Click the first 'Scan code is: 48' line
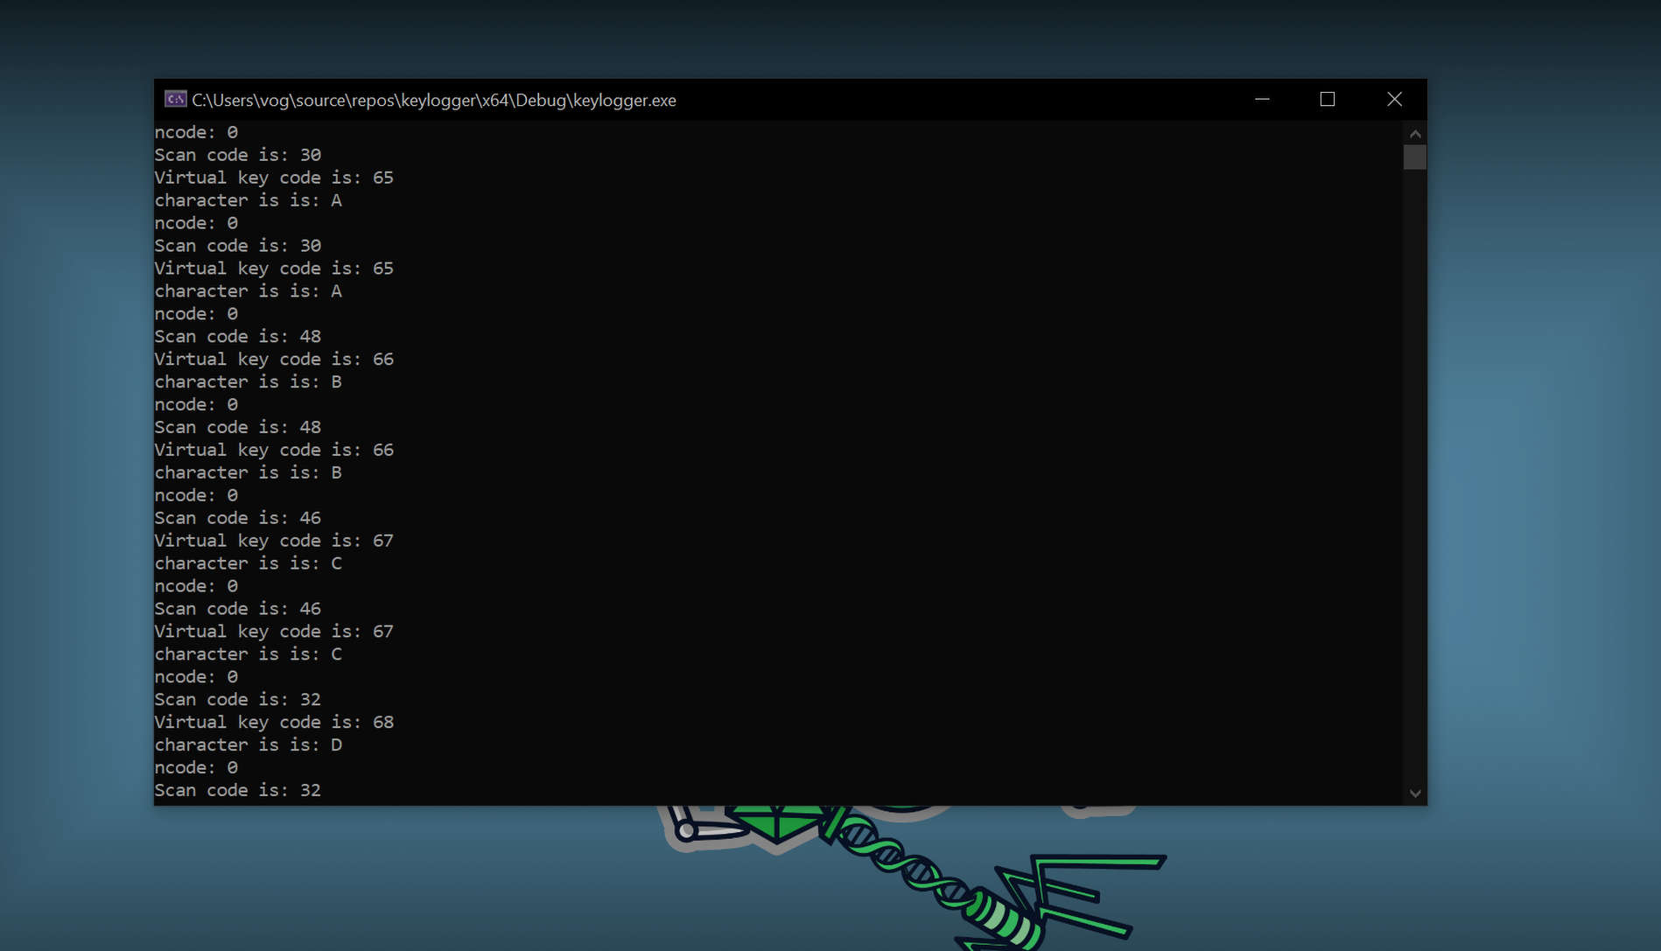Viewport: 1661px width, 951px height. click(237, 337)
